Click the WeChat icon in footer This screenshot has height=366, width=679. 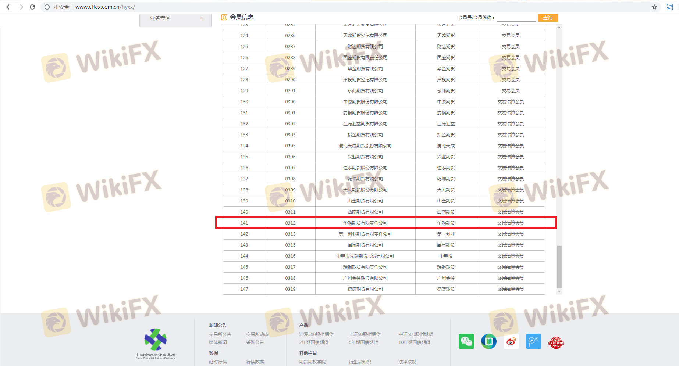pos(466,341)
